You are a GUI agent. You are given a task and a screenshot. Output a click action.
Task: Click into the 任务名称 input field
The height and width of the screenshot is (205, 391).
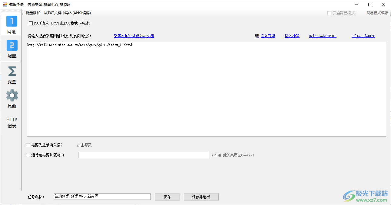coord(102,197)
